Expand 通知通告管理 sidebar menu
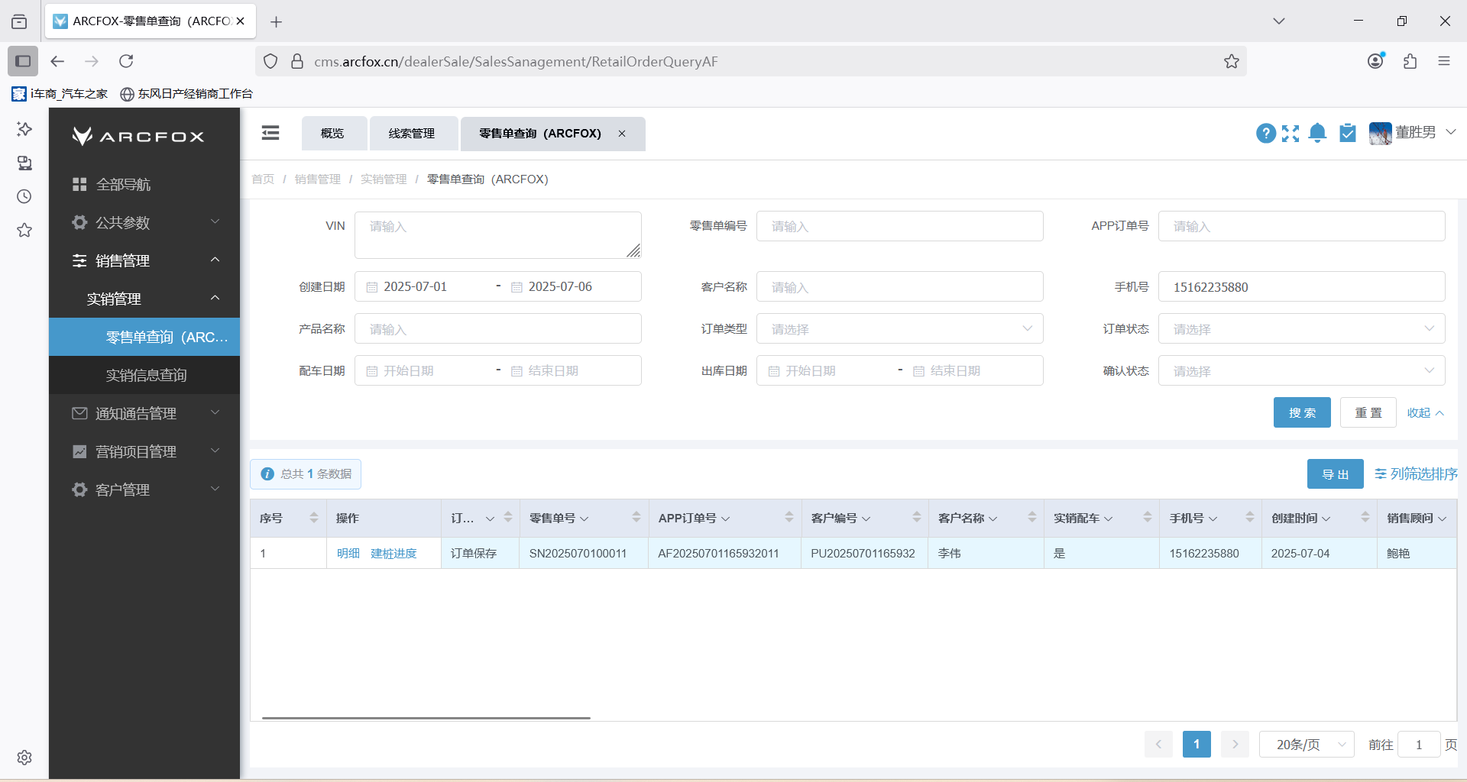Image resolution: width=1467 pixels, height=782 pixels. (144, 413)
